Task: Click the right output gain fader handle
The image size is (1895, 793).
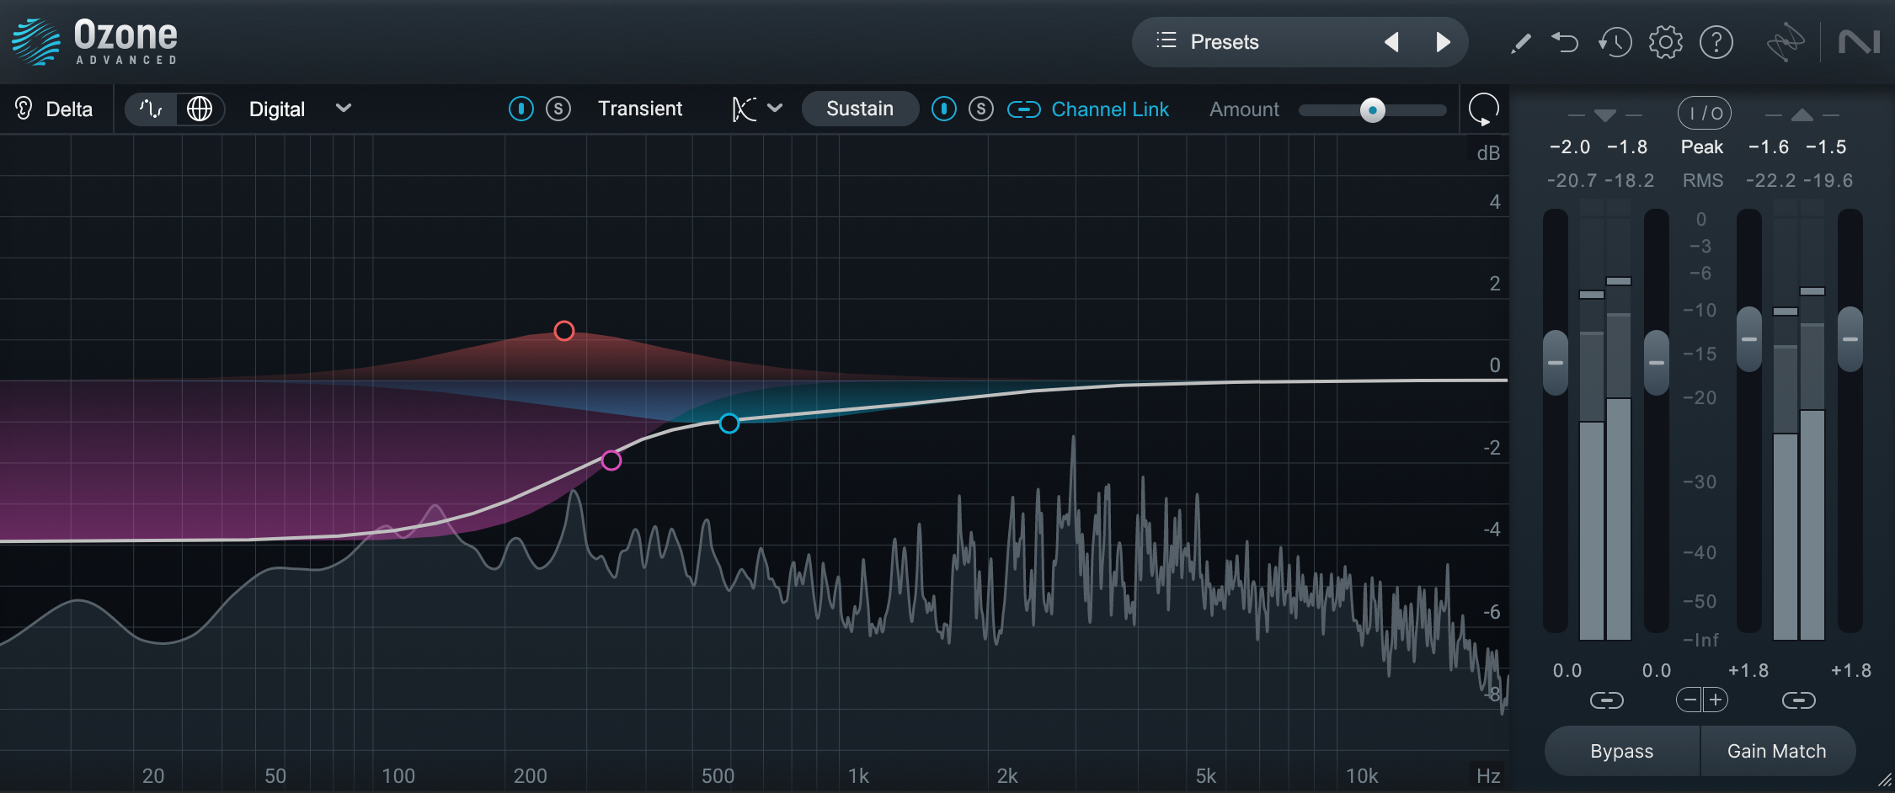Action: (1850, 339)
